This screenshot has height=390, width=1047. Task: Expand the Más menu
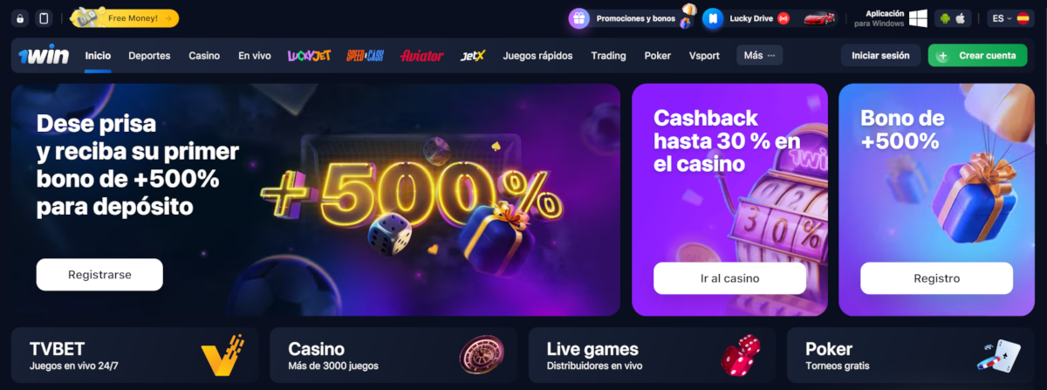[x=759, y=55]
